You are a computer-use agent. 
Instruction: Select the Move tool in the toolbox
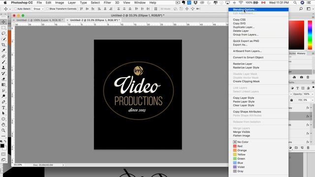tap(3, 22)
